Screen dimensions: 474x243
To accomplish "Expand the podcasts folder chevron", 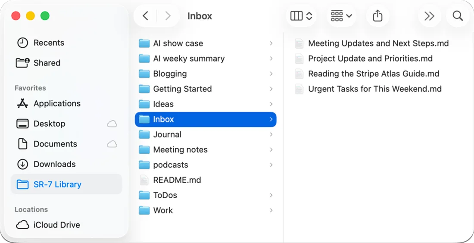I will click(271, 165).
